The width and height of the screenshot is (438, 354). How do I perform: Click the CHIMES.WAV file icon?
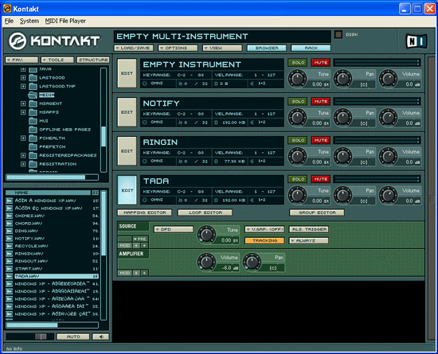(10, 216)
